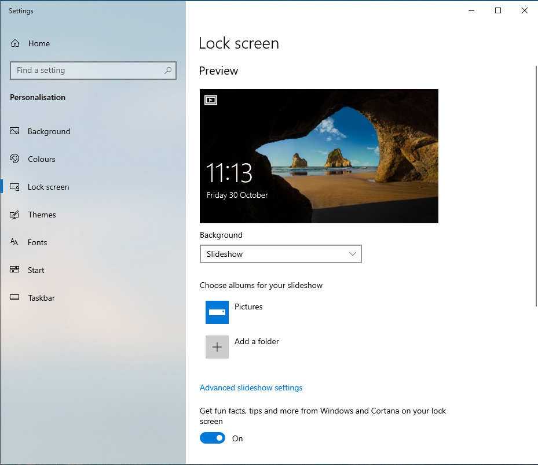
Task: Click the lock screen preview image
Action: 319,156
